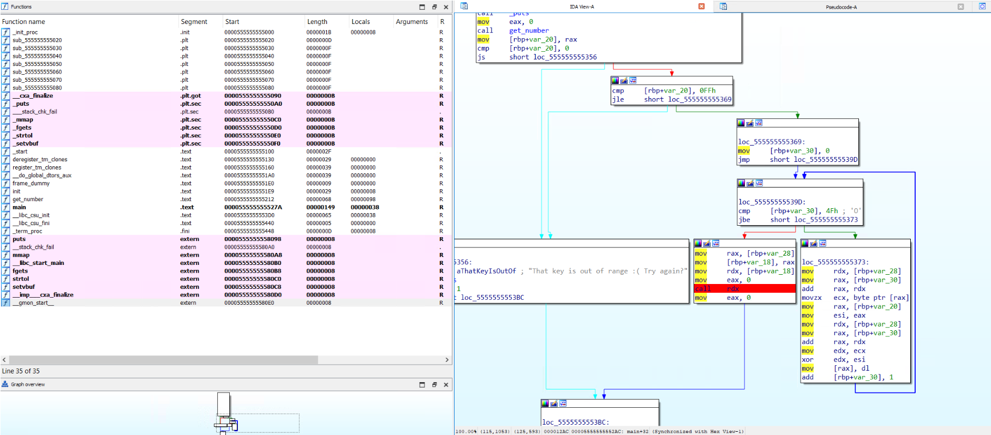Select the main function row
Screen dimensions: 991x435
coord(226,207)
